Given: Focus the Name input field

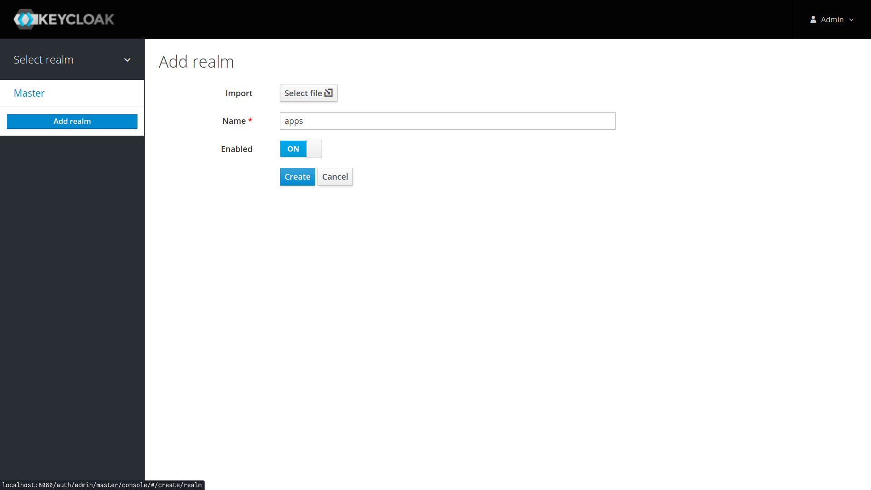Looking at the screenshot, I should (447, 121).
